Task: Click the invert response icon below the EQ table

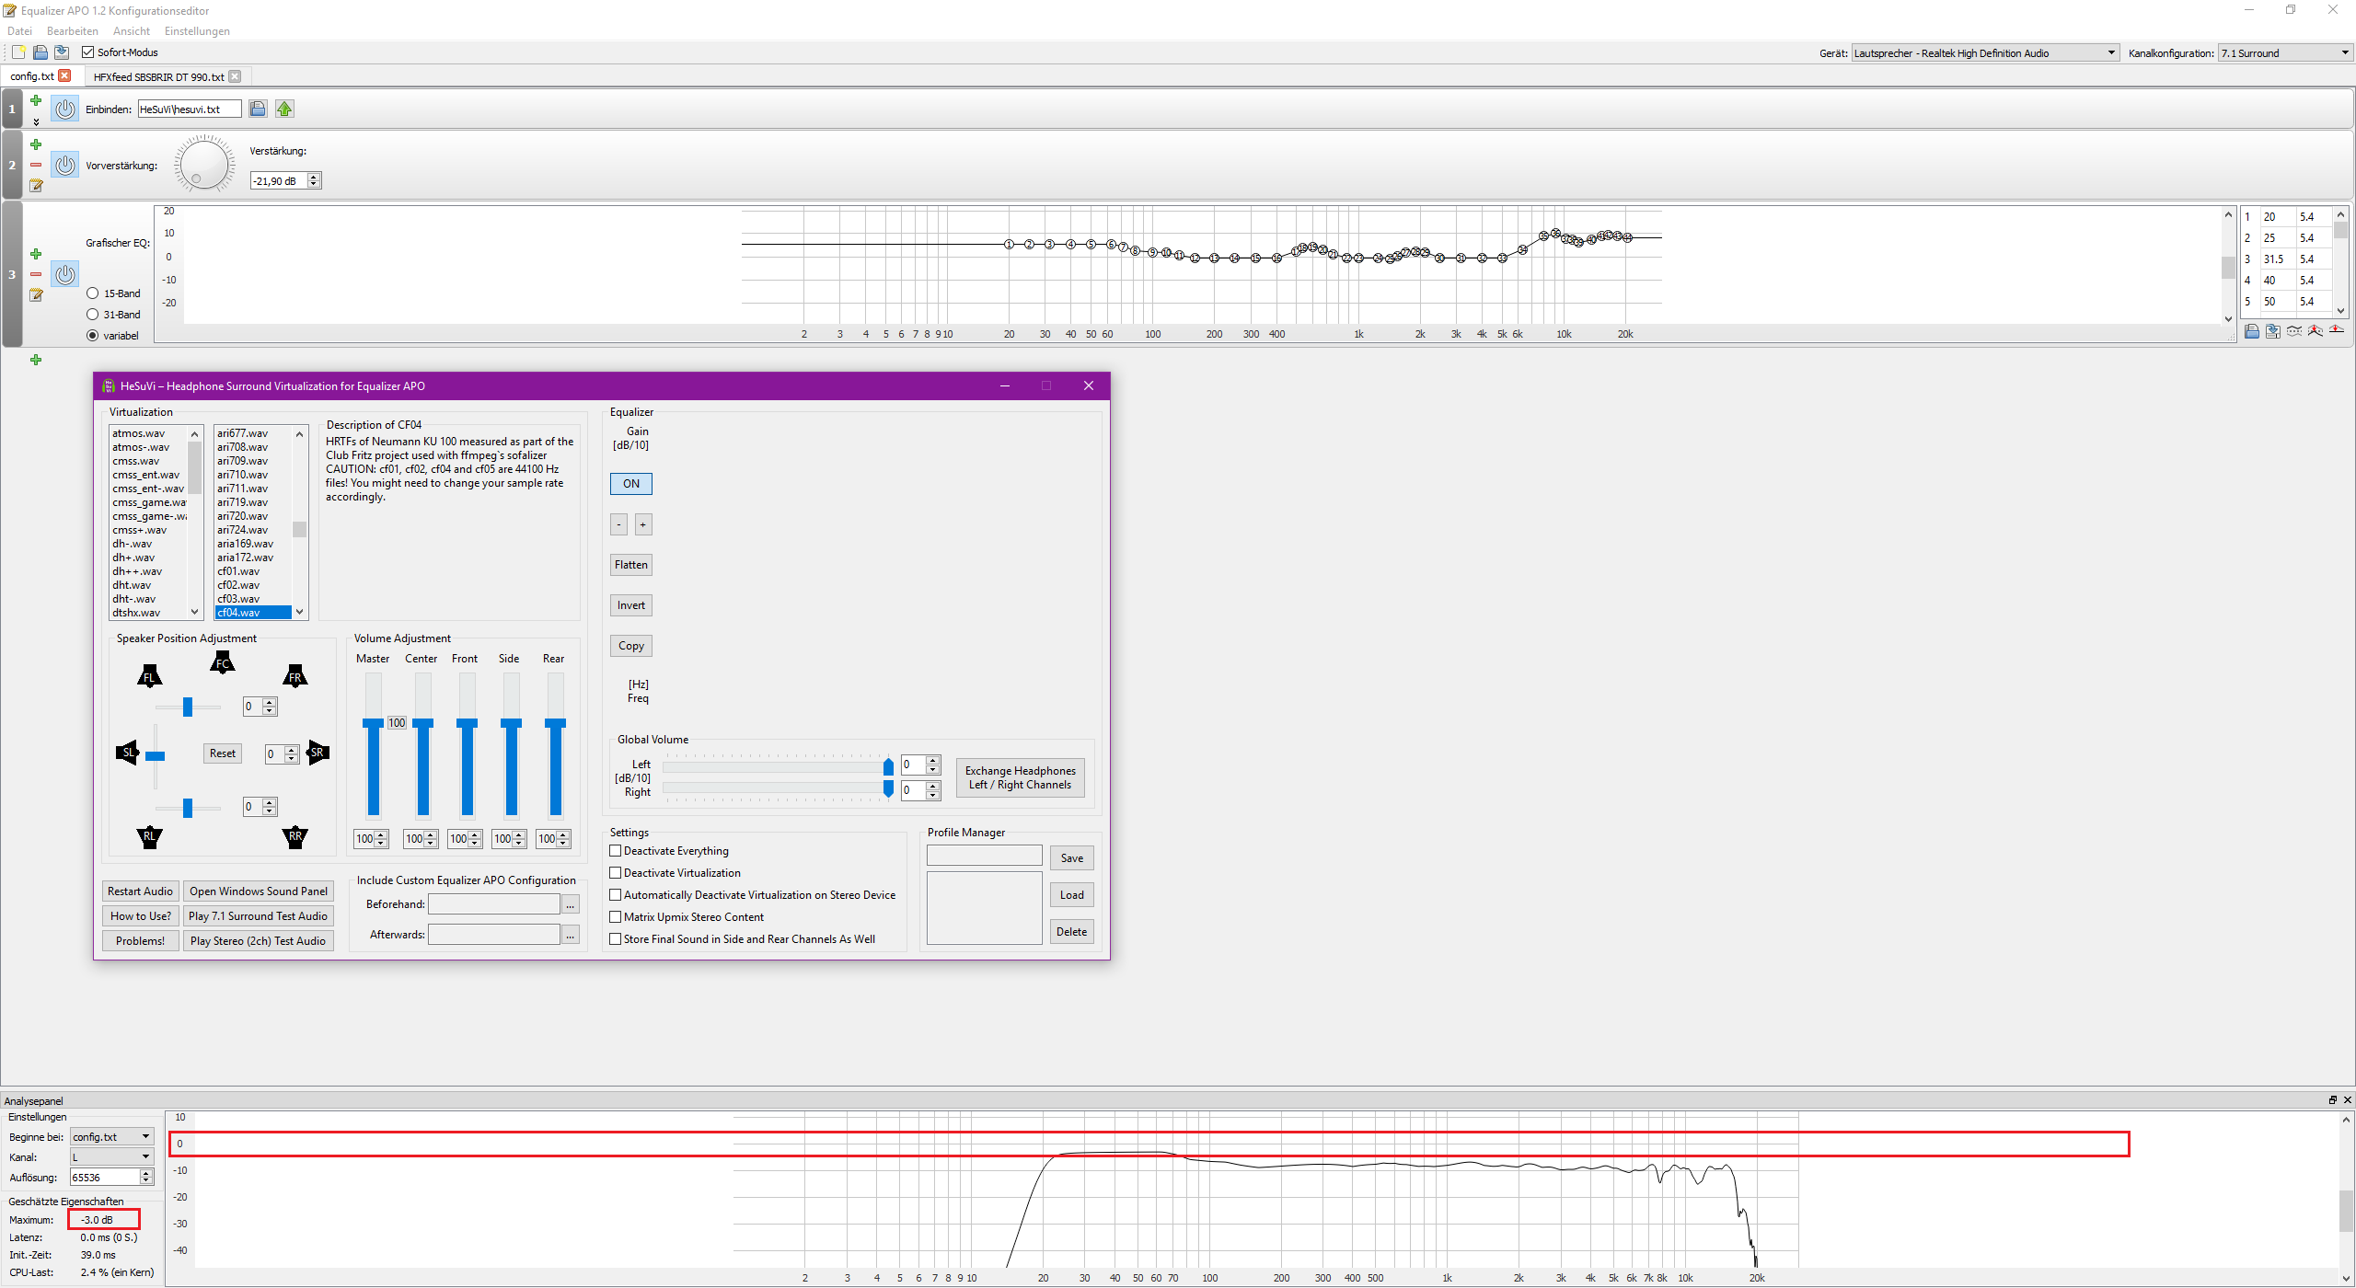Action: coord(2294,331)
